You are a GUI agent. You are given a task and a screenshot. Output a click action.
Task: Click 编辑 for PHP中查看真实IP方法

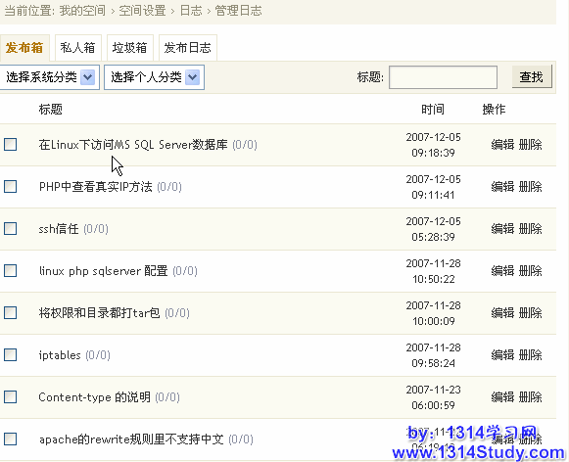(x=502, y=187)
